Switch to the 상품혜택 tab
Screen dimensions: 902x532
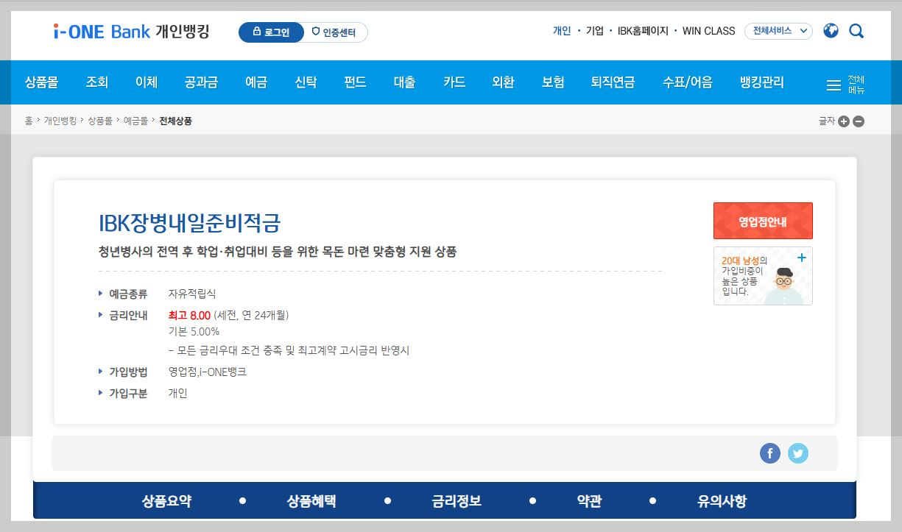pos(311,502)
